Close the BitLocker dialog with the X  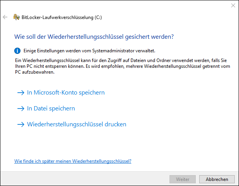click(x=233, y=5)
